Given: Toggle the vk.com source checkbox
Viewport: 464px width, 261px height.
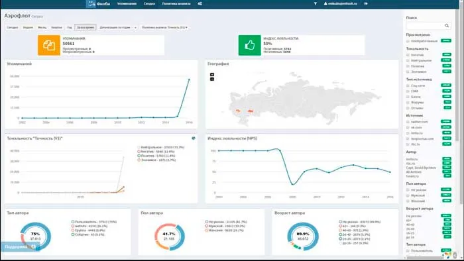Looking at the screenshot, I should 408,127.
